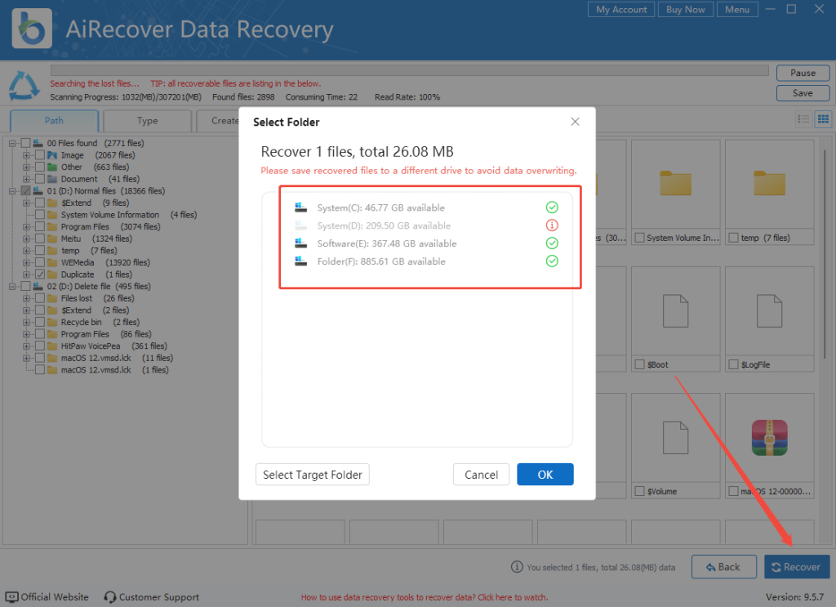This screenshot has width=836, height=607.
Task: Switch to list view icon
Action: point(803,120)
